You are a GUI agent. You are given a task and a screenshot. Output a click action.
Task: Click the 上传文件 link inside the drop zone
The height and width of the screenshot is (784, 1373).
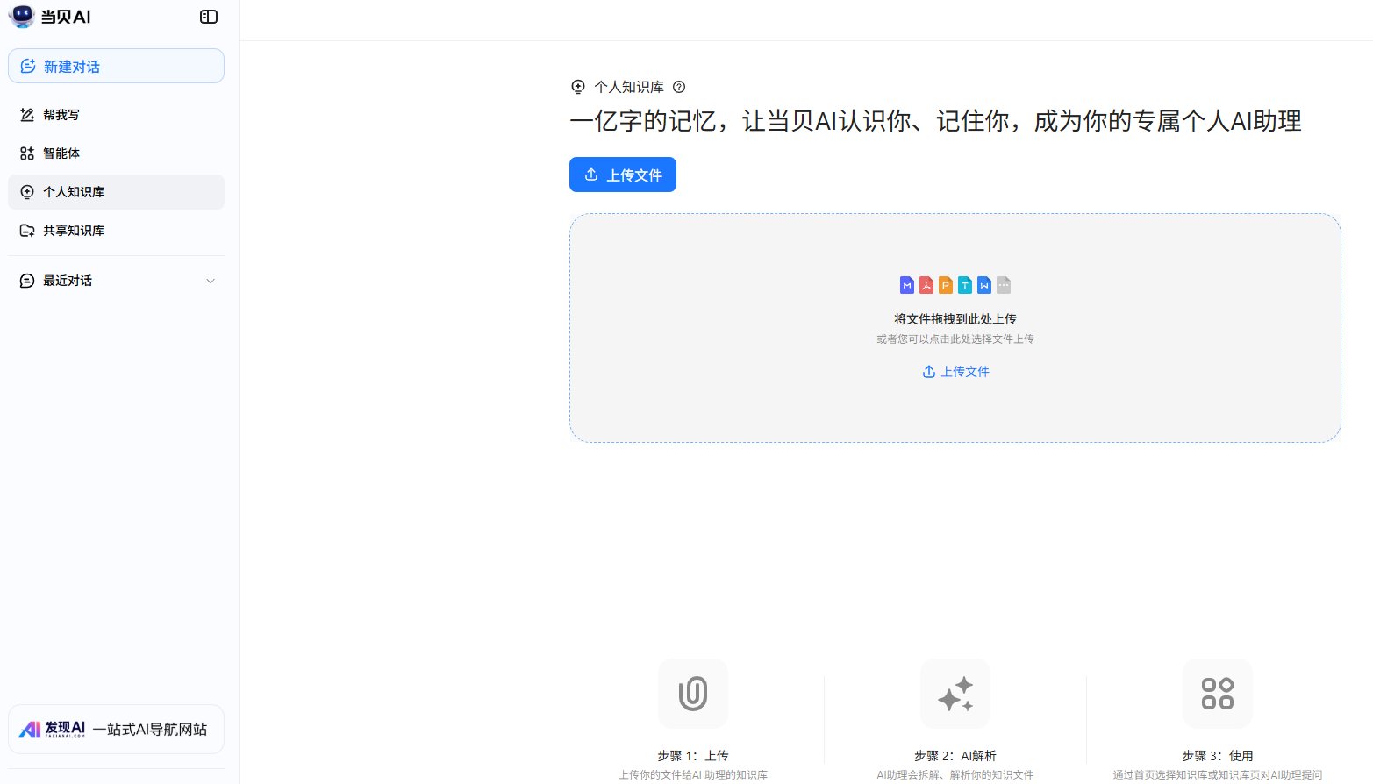coord(955,372)
